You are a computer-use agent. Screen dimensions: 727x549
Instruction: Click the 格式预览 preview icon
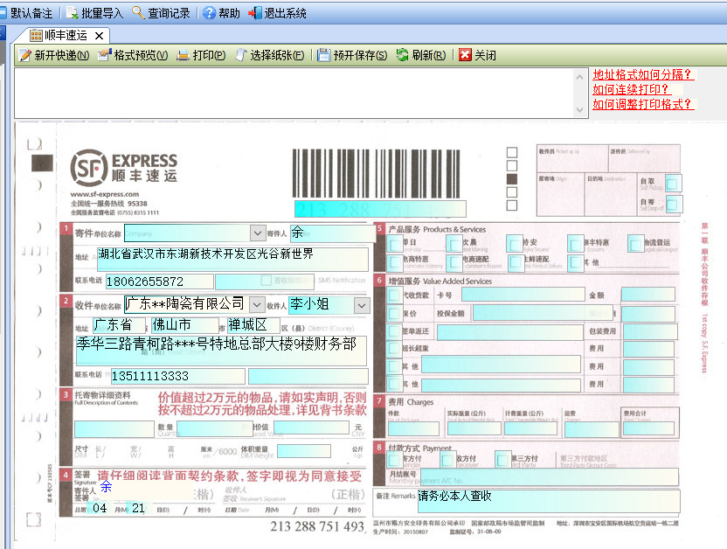point(105,55)
